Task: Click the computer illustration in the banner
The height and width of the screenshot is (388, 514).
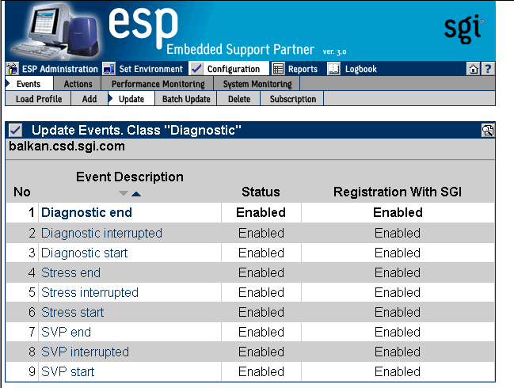Action: pos(54,31)
